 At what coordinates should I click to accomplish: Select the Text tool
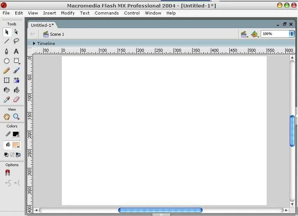[x=16, y=51]
